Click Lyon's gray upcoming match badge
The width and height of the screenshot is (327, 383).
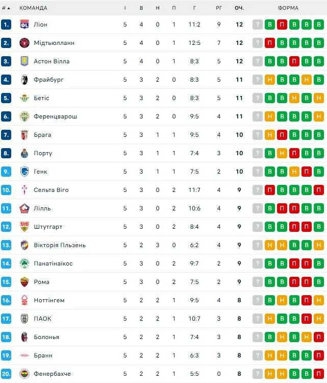pyautogui.click(x=258, y=25)
